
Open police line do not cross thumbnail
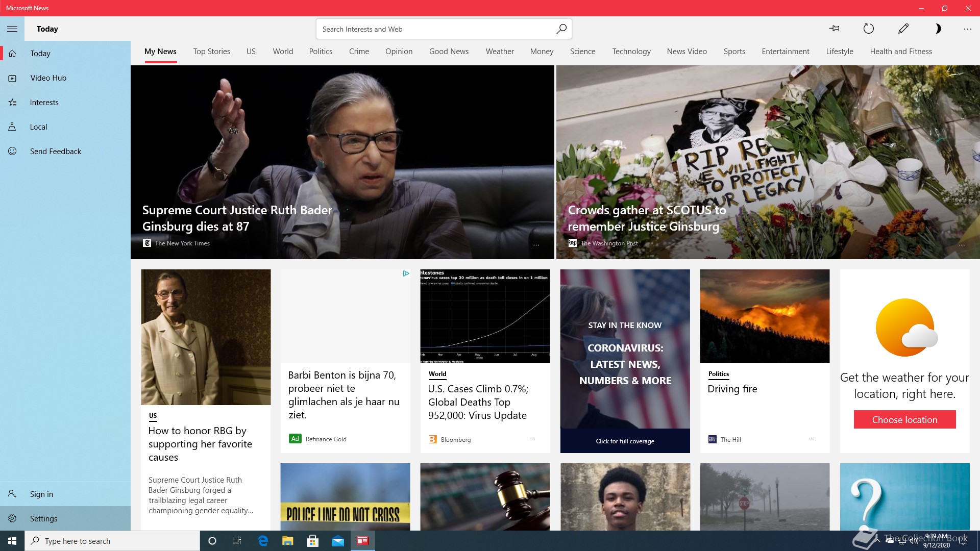(345, 497)
